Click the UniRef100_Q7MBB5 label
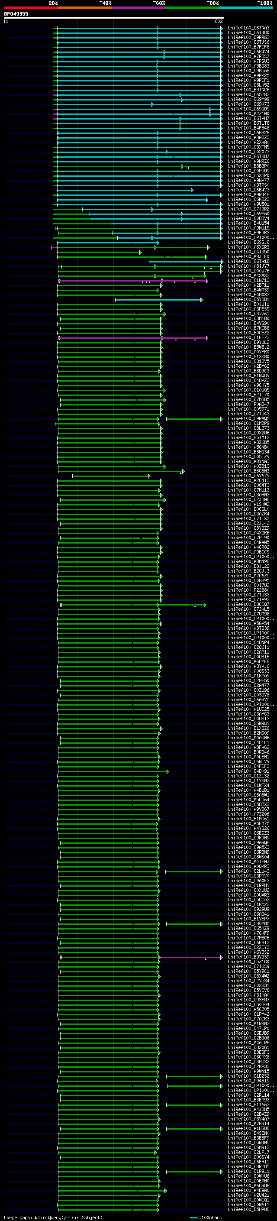The width and height of the screenshot is (277, 1221). (x=248, y=400)
